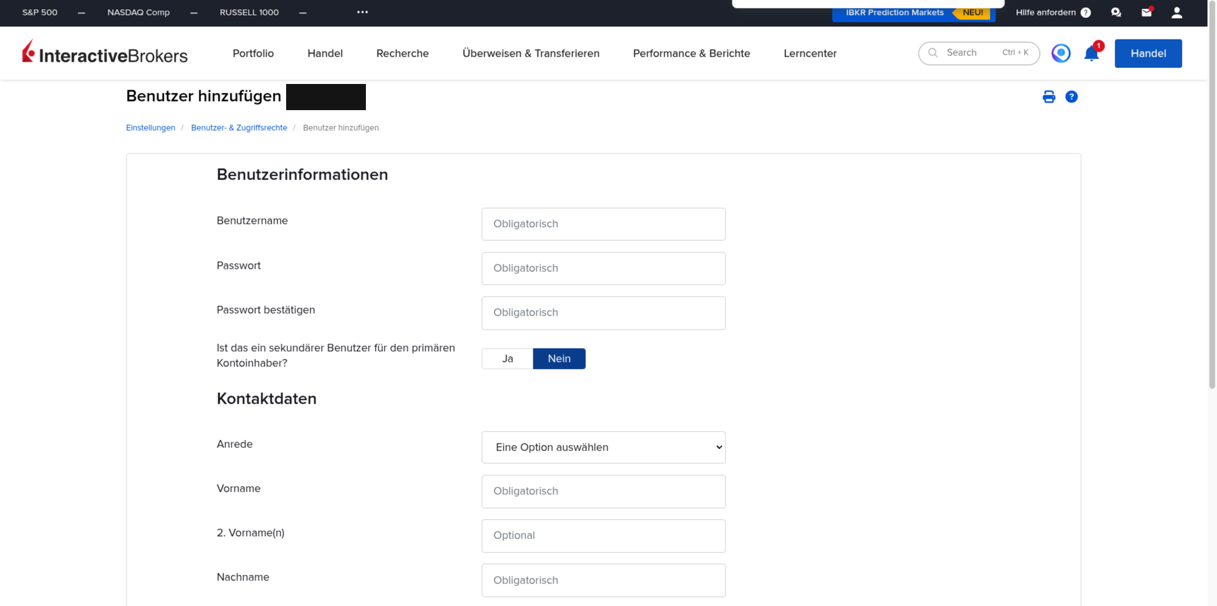Open the Handel navigation menu
Viewport: 1217px width, 606px height.
pyautogui.click(x=325, y=54)
